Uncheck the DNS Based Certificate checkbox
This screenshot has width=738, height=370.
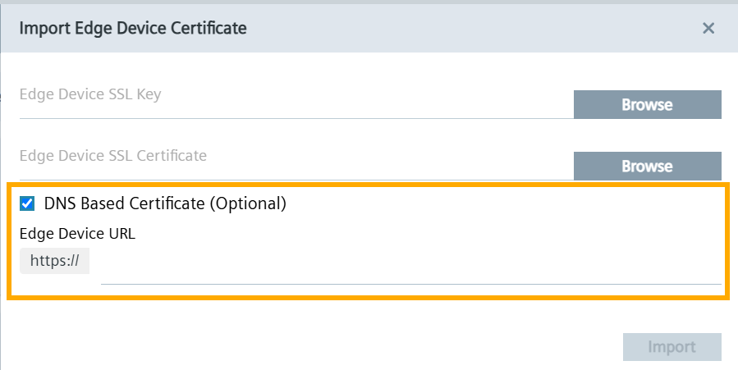point(27,203)
